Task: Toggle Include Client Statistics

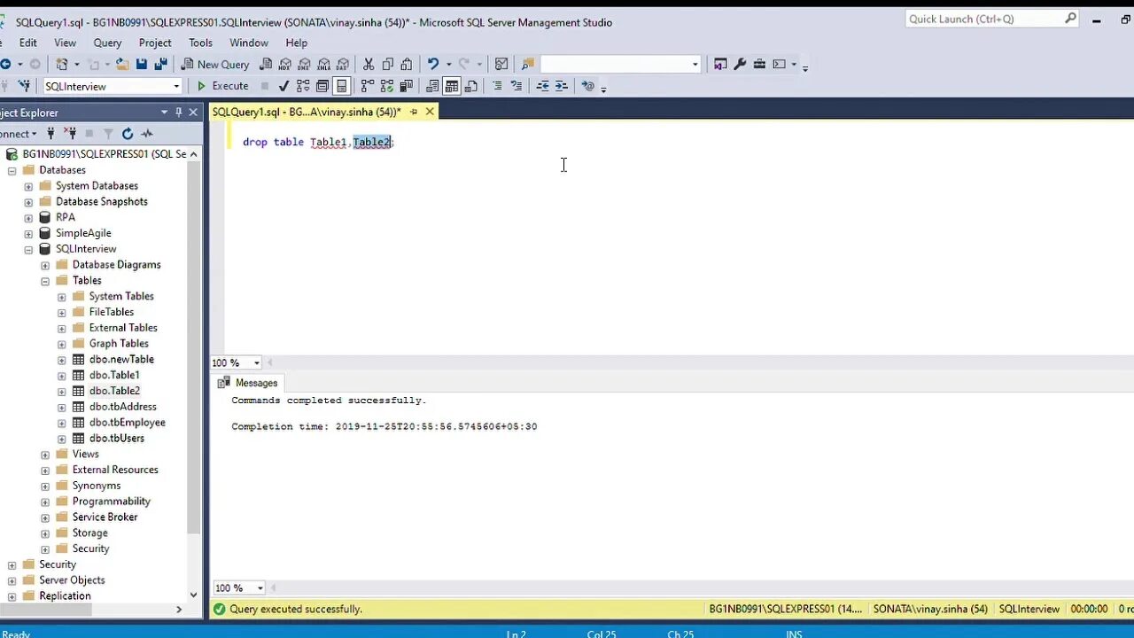Action: (x=407, y=86)
